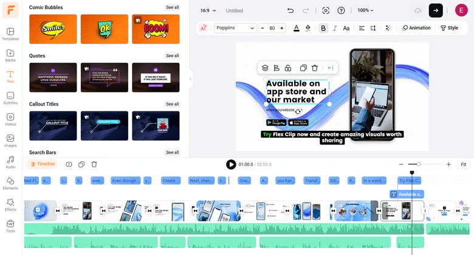The height and width of the screenshot is (255, 474).
Task: Split the clip at the playhead
Action: (69, 164)
